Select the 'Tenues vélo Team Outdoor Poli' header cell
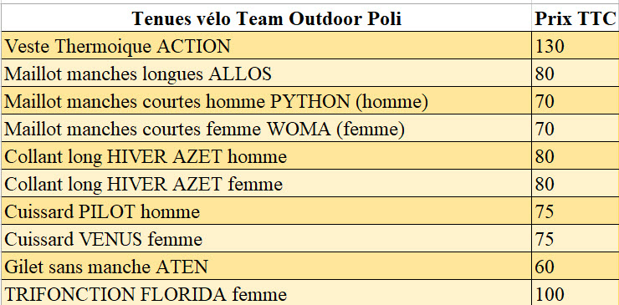Viewport: 619px width, 305px height. tap(267, 18)
